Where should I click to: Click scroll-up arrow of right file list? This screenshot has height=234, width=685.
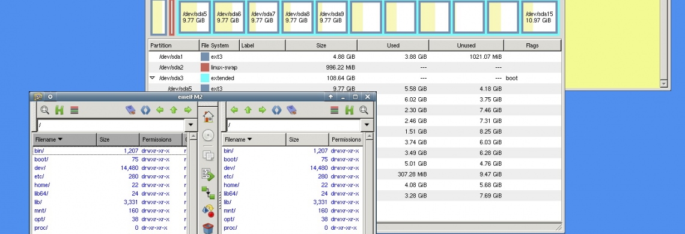click(x=369, y=137)
